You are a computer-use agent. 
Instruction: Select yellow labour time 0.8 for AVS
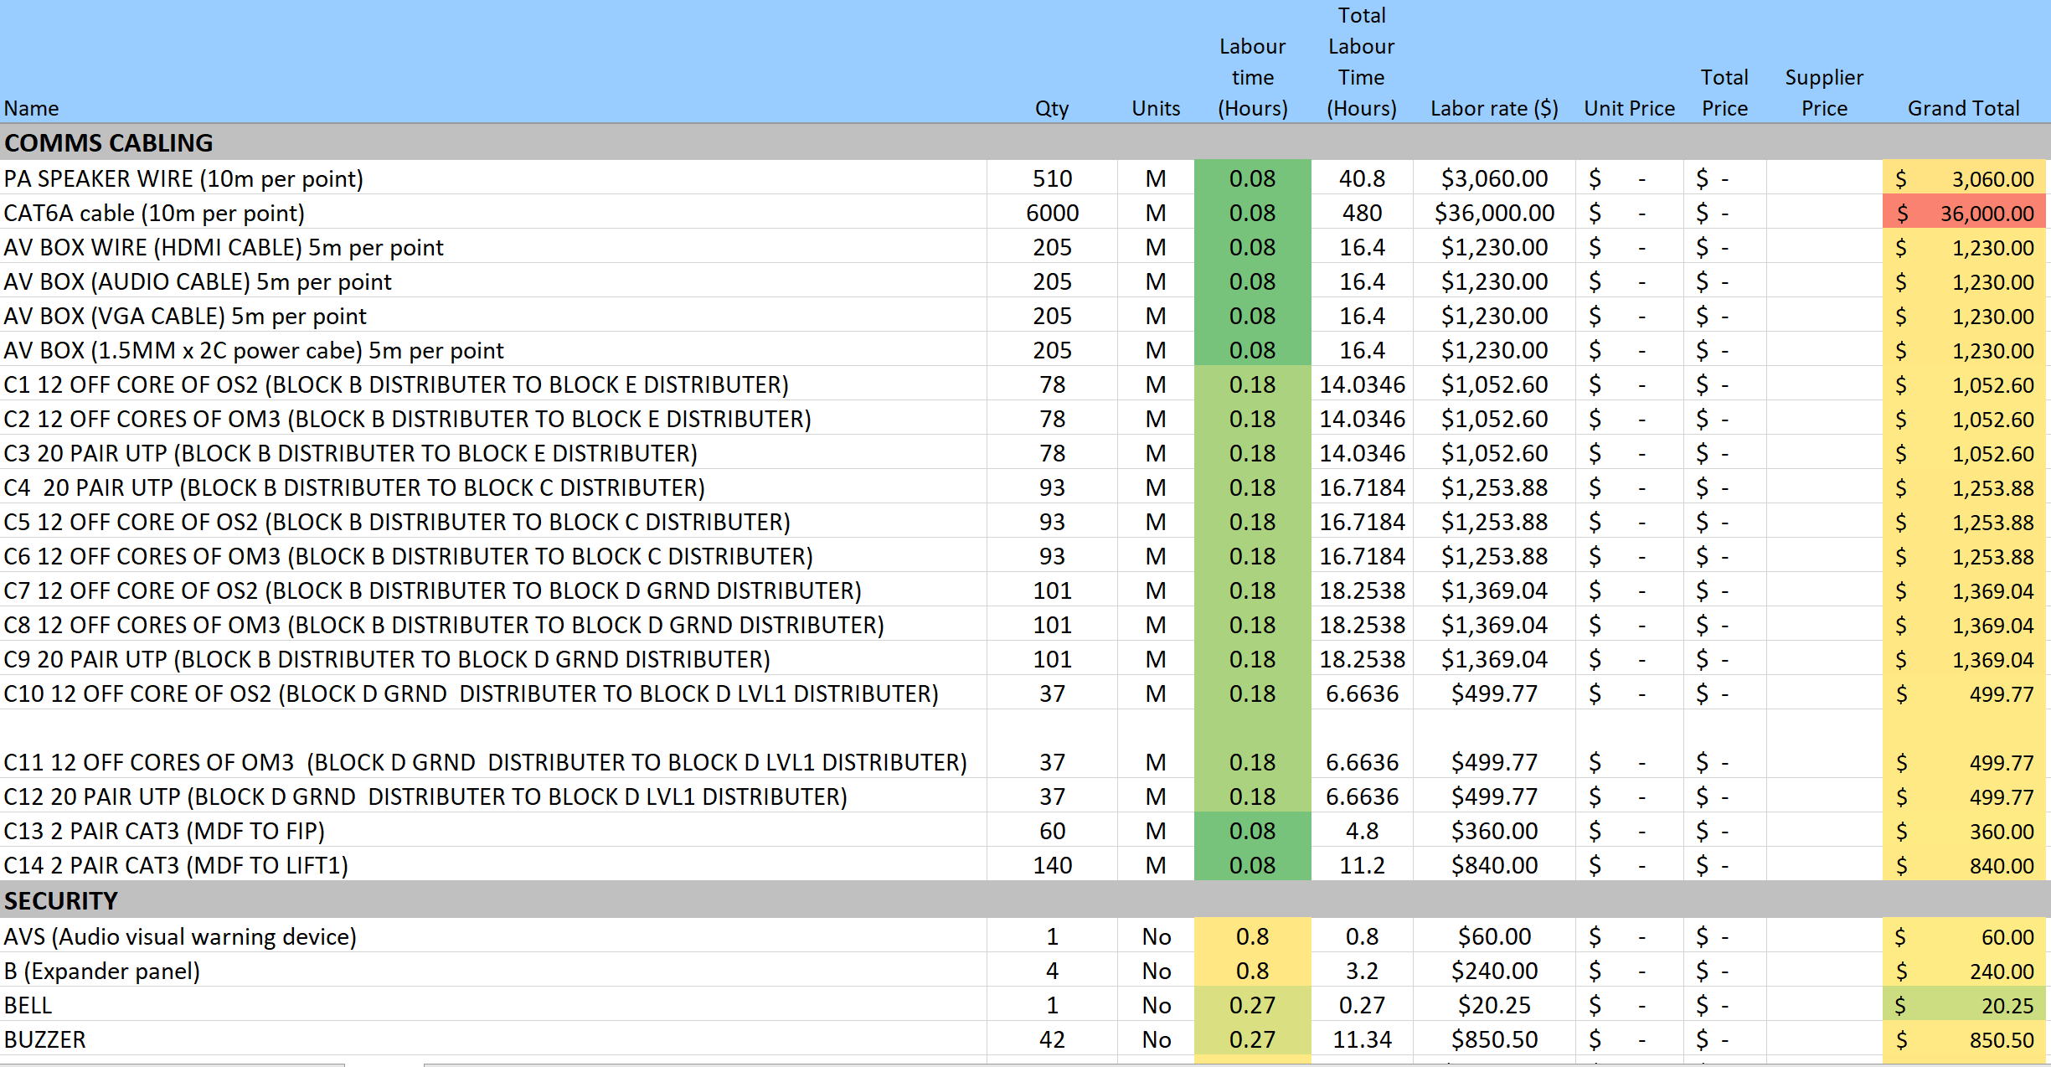coord(1252,936)
